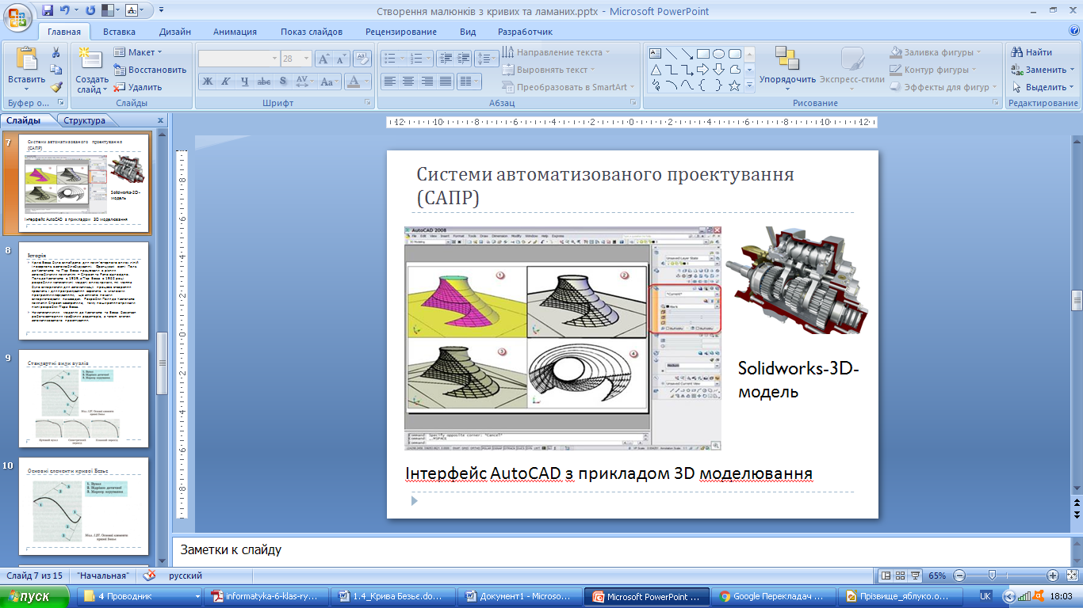Save the presentation from the quick access toolbar
This screenshot has height=608, width=1083.
click(48, 11)
